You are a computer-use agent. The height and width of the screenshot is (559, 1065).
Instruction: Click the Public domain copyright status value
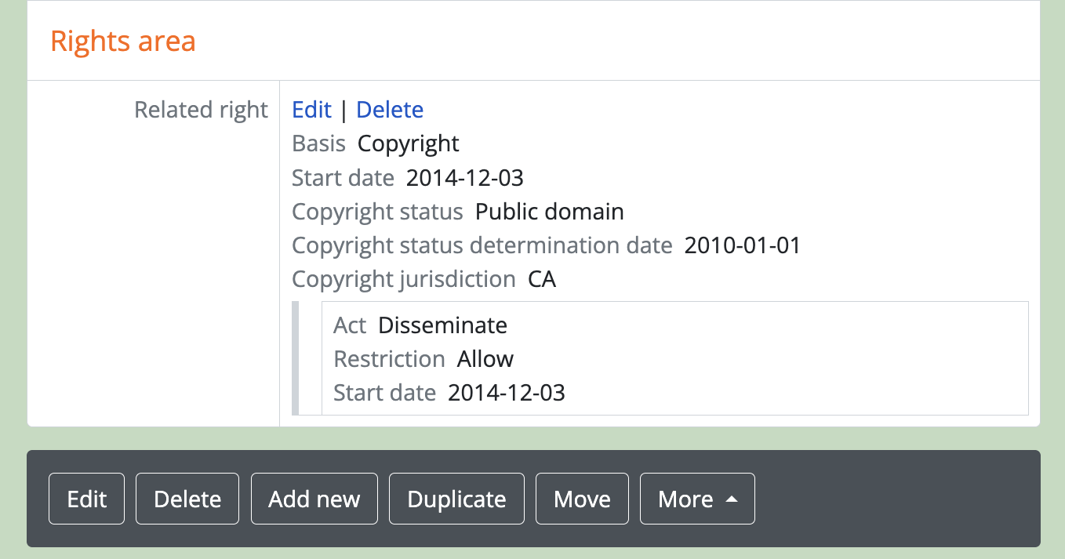coord(549,212)
